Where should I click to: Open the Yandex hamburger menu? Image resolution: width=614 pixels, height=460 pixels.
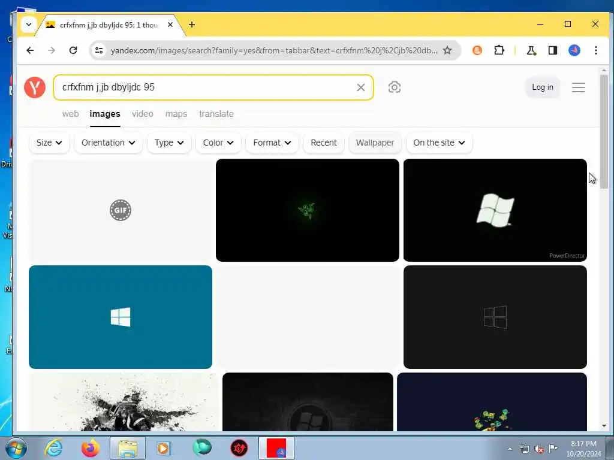pyautogui.click(x=579, y=87)
